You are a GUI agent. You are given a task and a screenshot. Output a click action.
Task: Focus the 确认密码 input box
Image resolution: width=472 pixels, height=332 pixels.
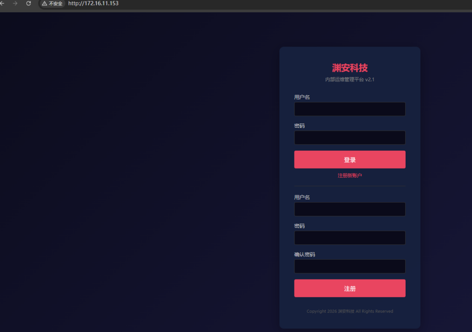[x=349, y=266]
